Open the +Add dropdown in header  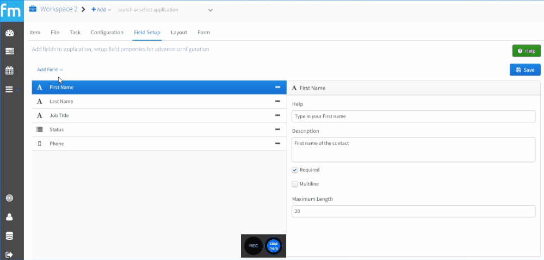(x=101, y=10)
